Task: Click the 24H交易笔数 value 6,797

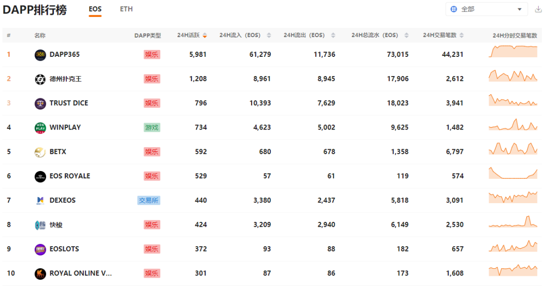Action: point(455,152)
